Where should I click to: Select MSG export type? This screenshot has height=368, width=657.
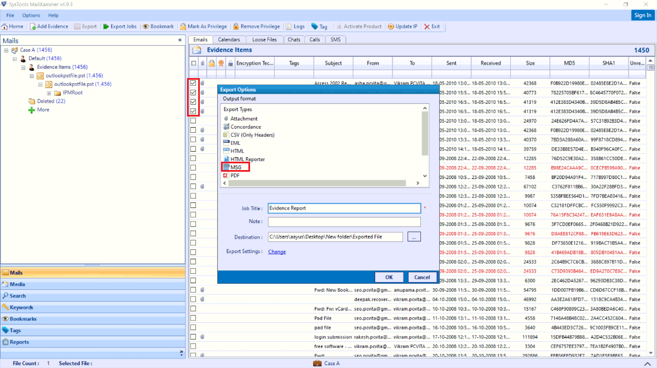point(236,167)
